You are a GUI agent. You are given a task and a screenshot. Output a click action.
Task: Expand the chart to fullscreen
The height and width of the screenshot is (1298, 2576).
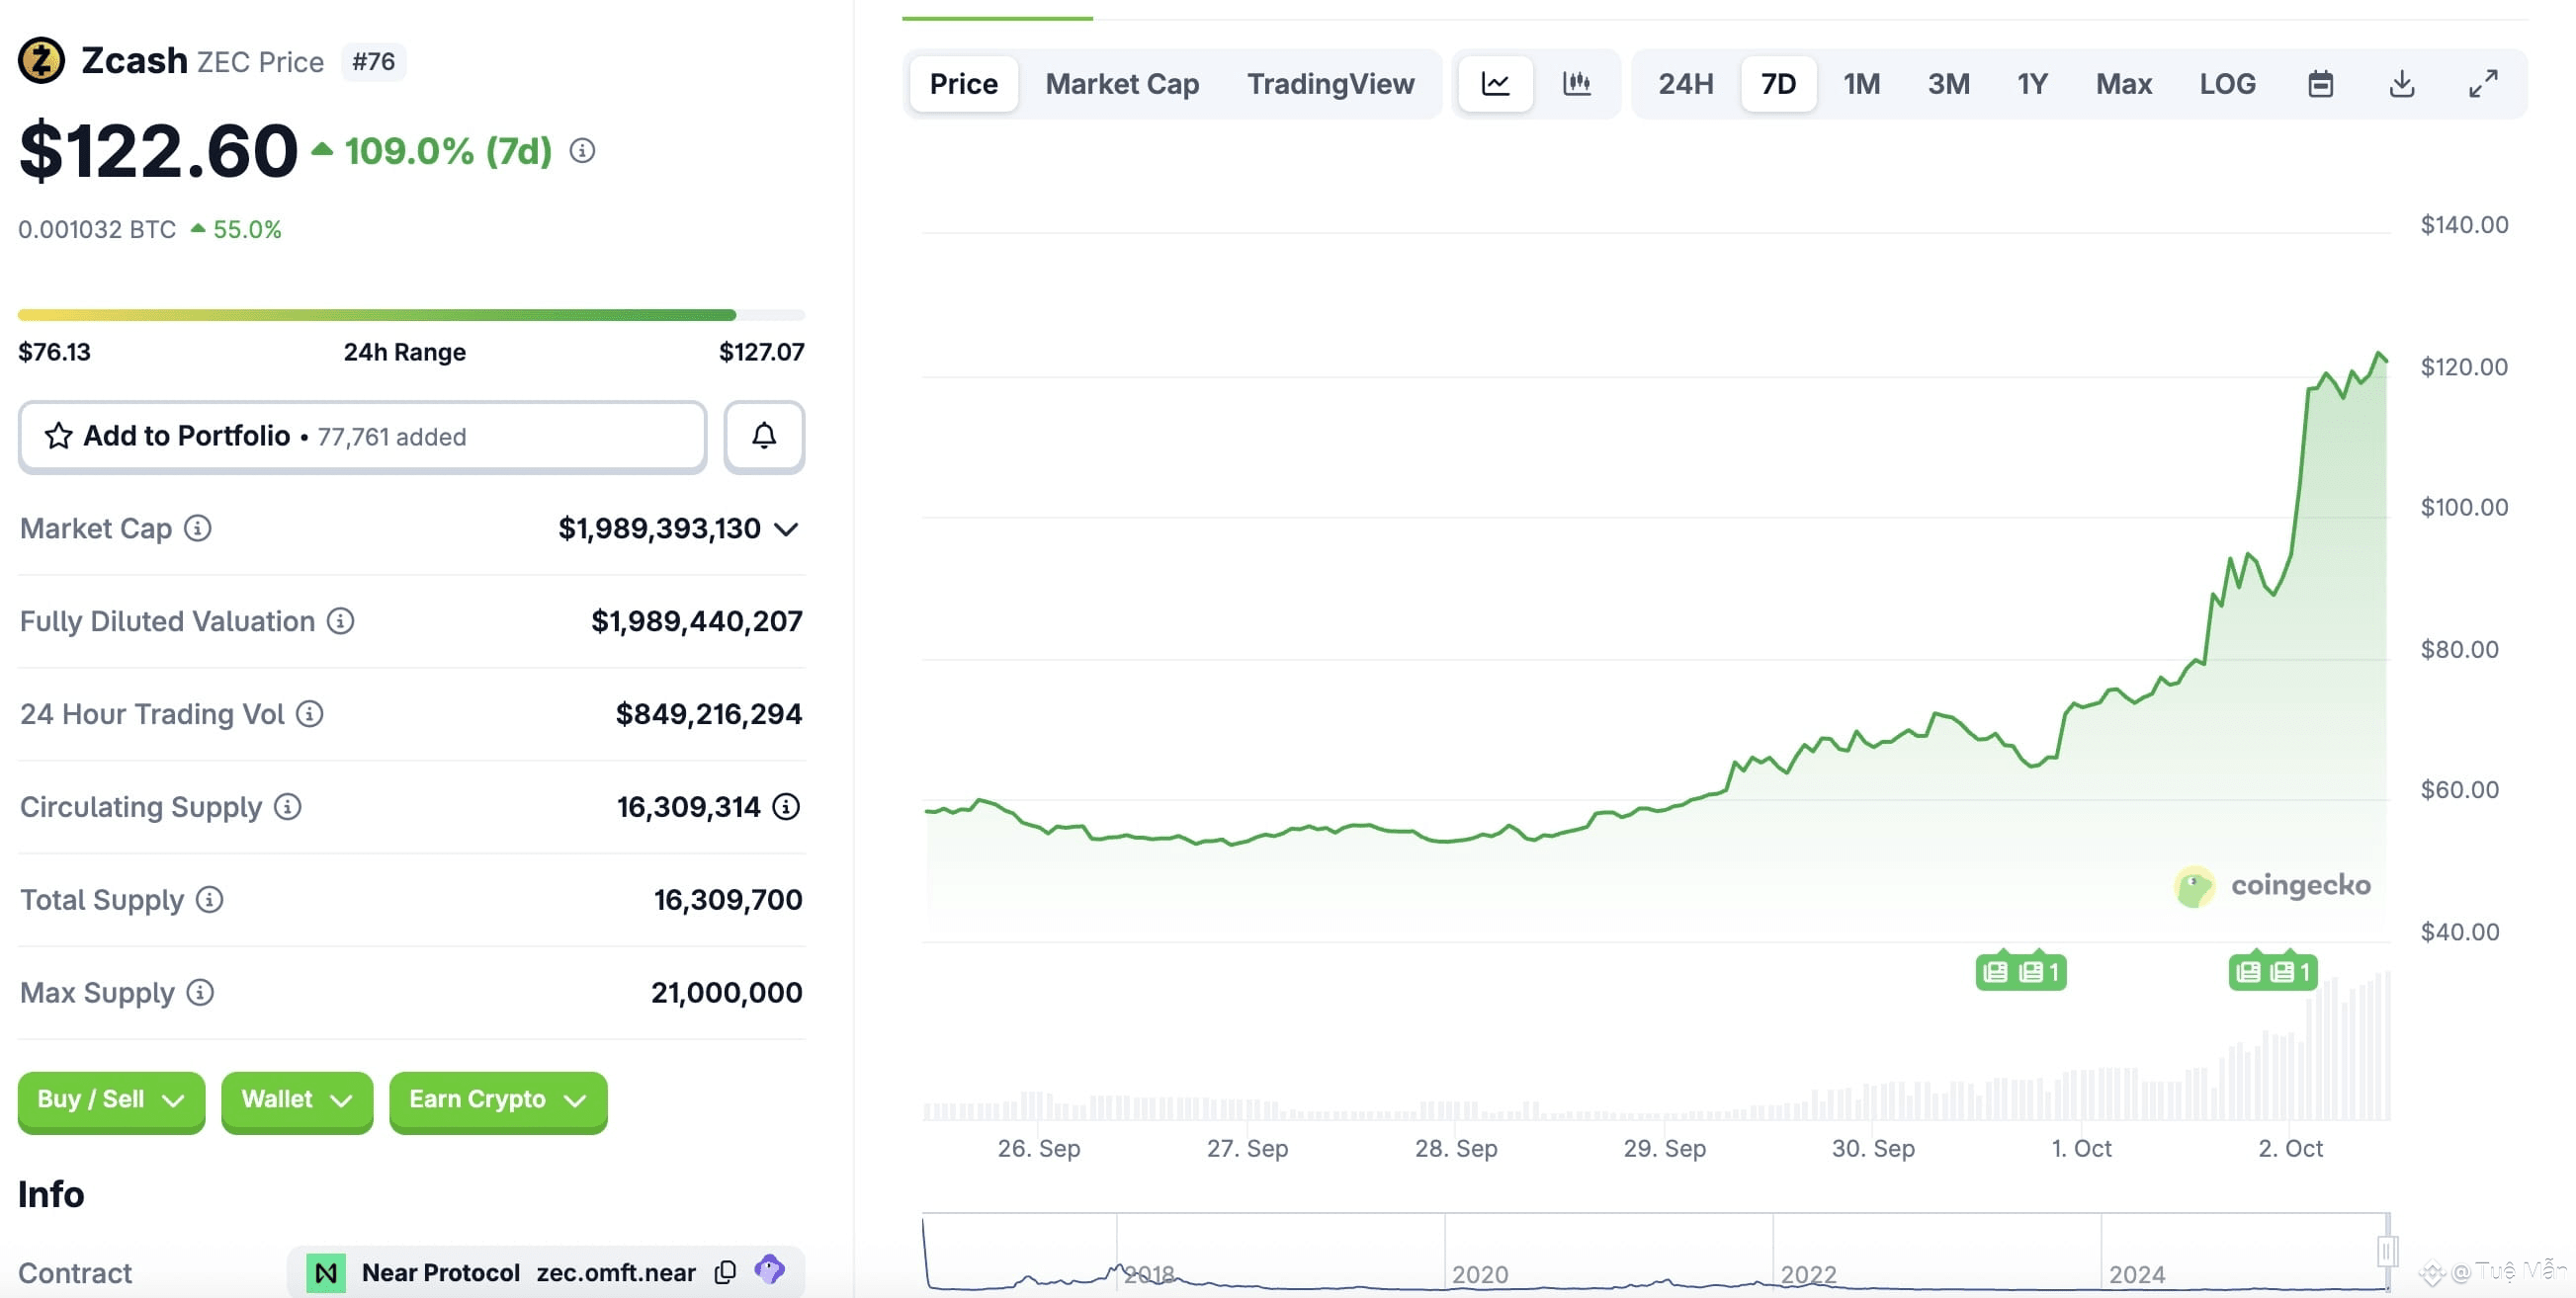[x=2483, y=84]
